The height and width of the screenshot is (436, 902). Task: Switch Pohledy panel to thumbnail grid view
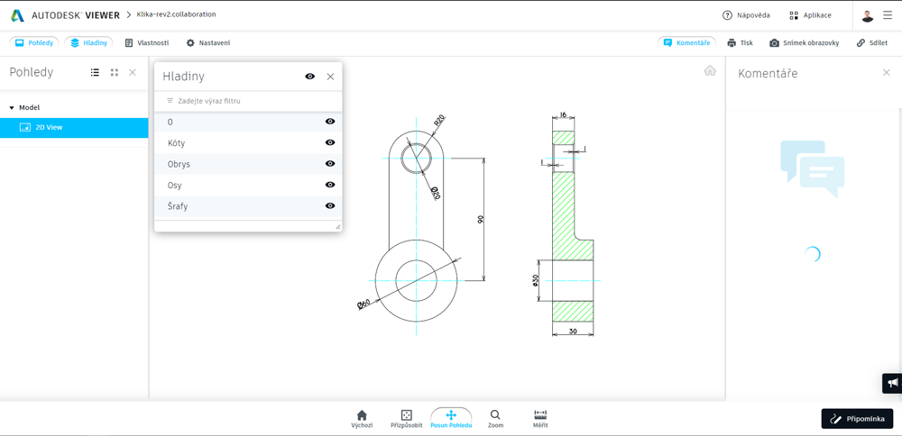[115, 72]
